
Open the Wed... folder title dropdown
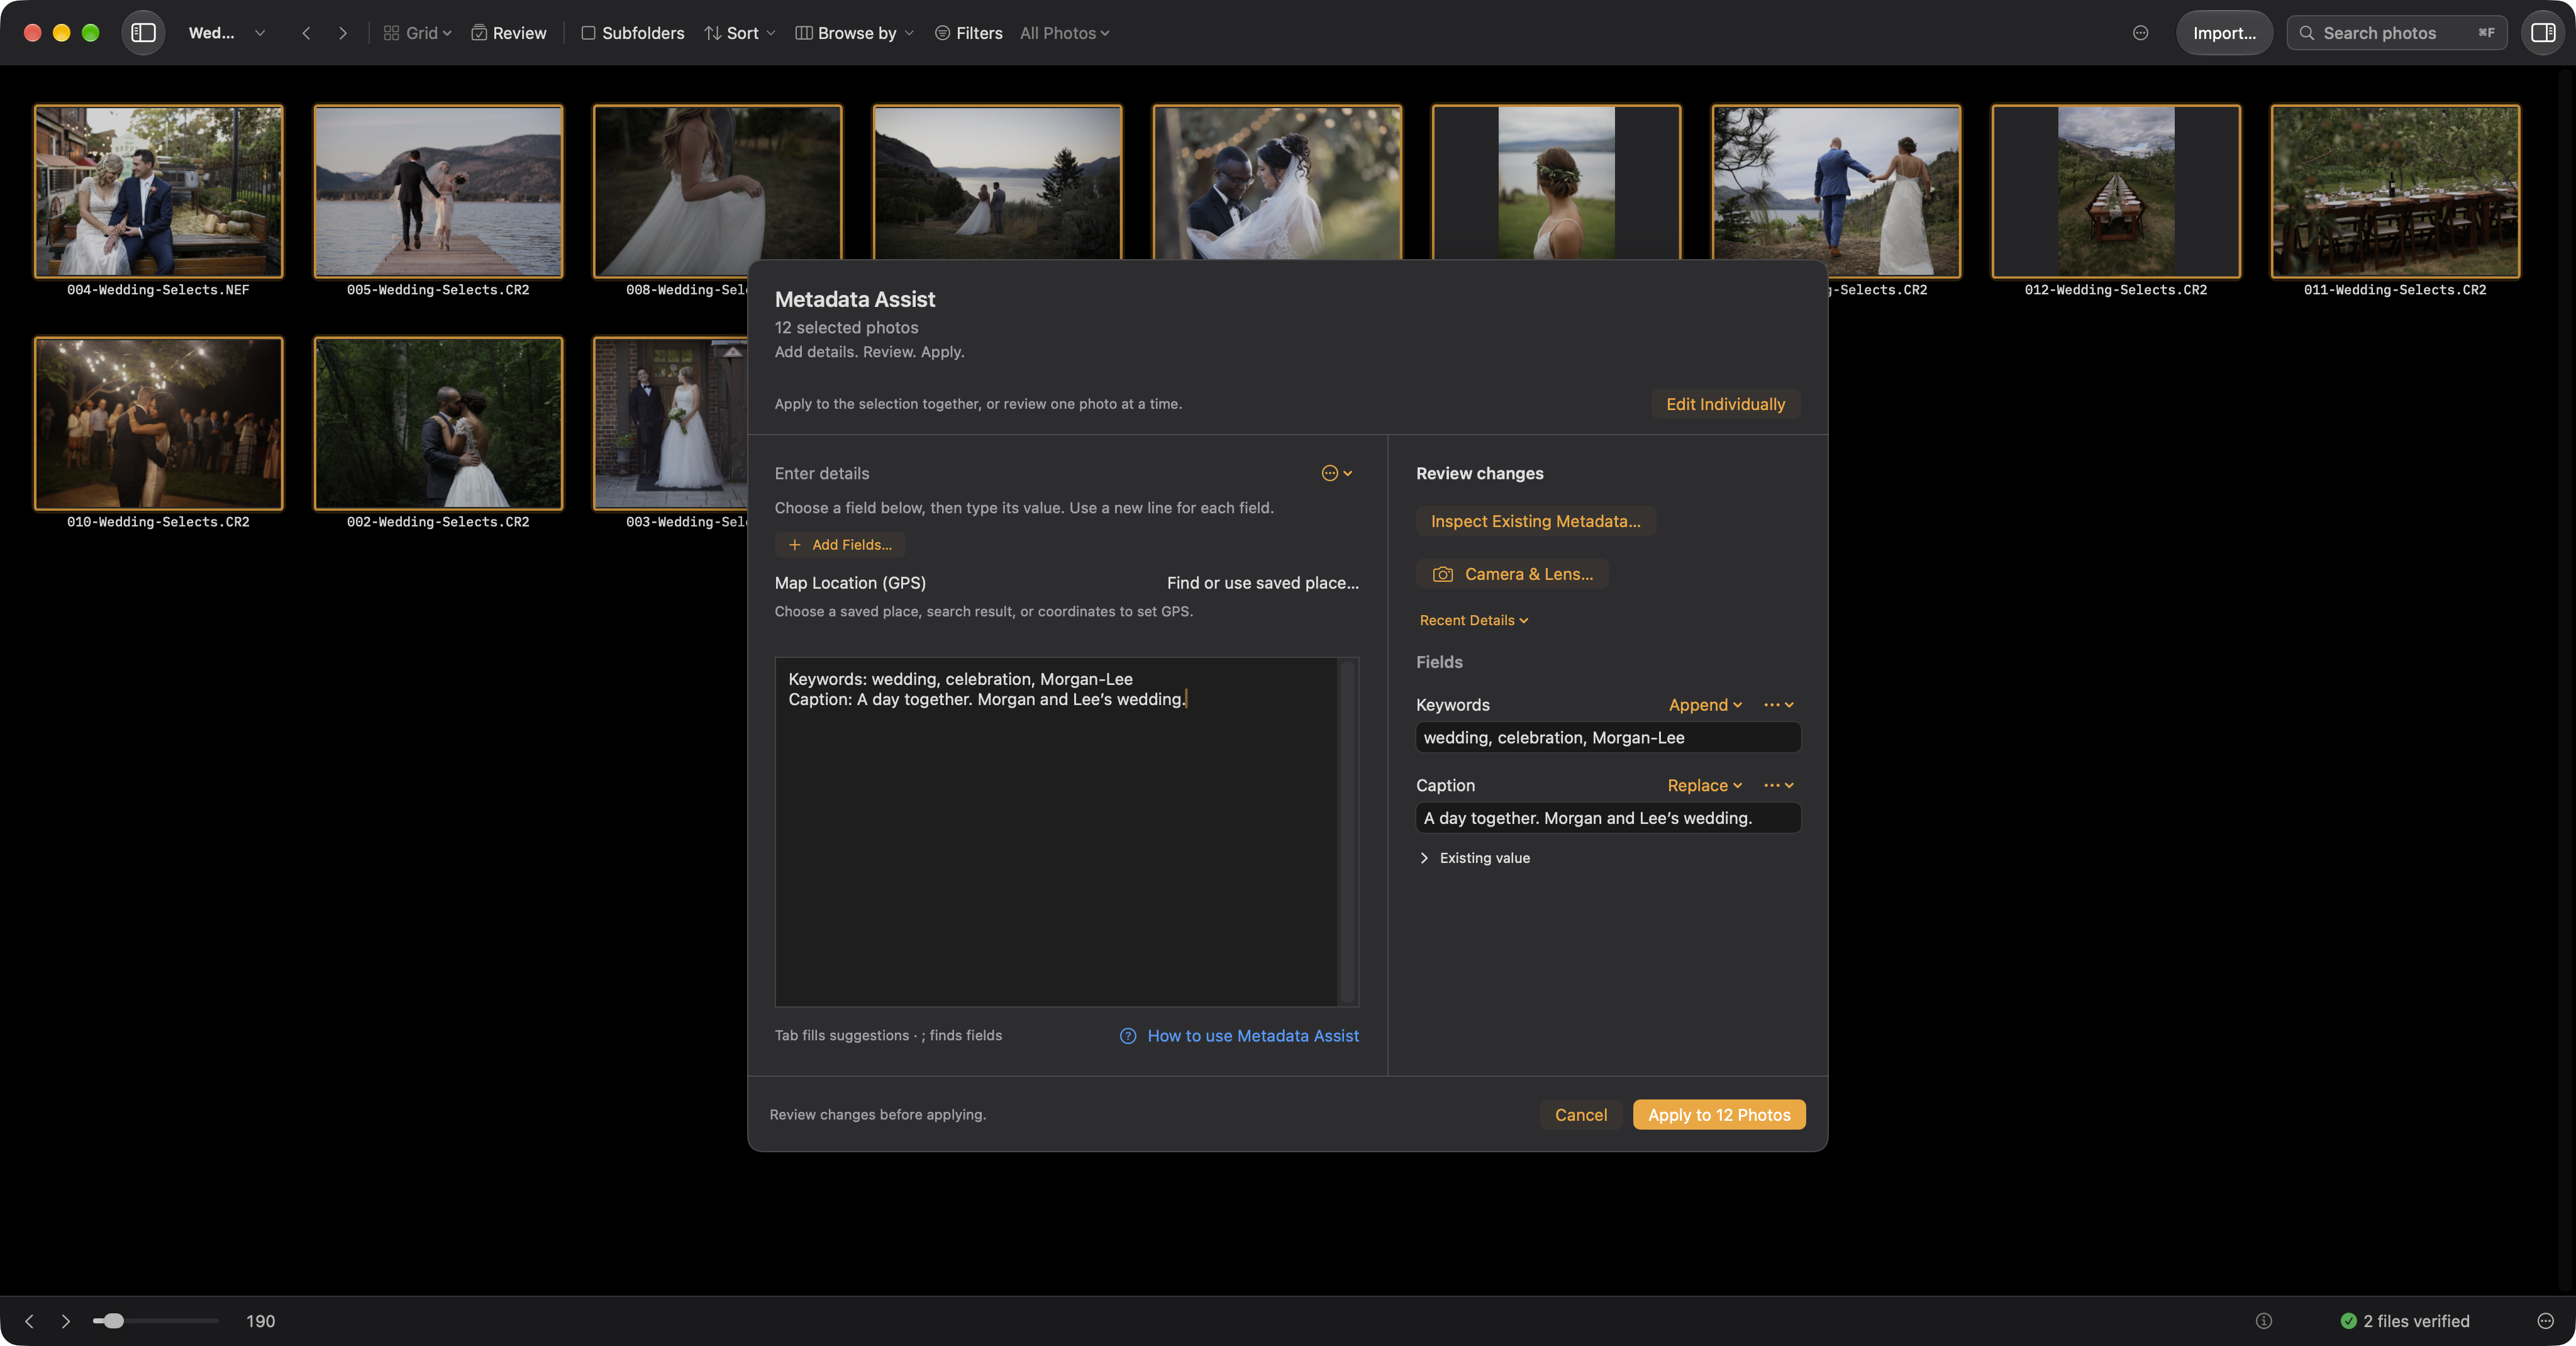coord(227,33)
